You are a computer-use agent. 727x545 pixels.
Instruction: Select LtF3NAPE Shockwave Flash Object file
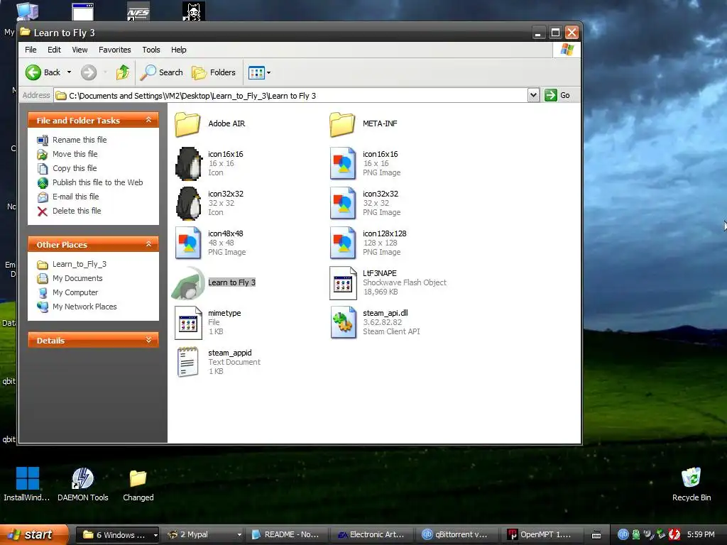click(343, 282)
